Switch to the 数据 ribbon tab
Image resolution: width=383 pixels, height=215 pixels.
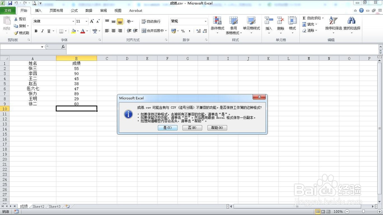point(89,10)
